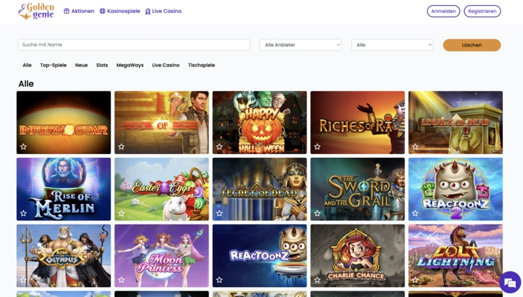Viewport: 523px width, 297px height.
Task: Open the Inferno Star game thumbnail
Action: [63, 123]
